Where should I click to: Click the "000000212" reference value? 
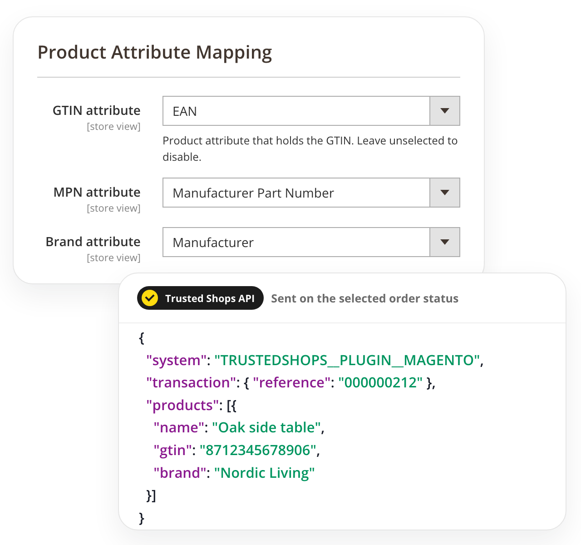[380, 382]
